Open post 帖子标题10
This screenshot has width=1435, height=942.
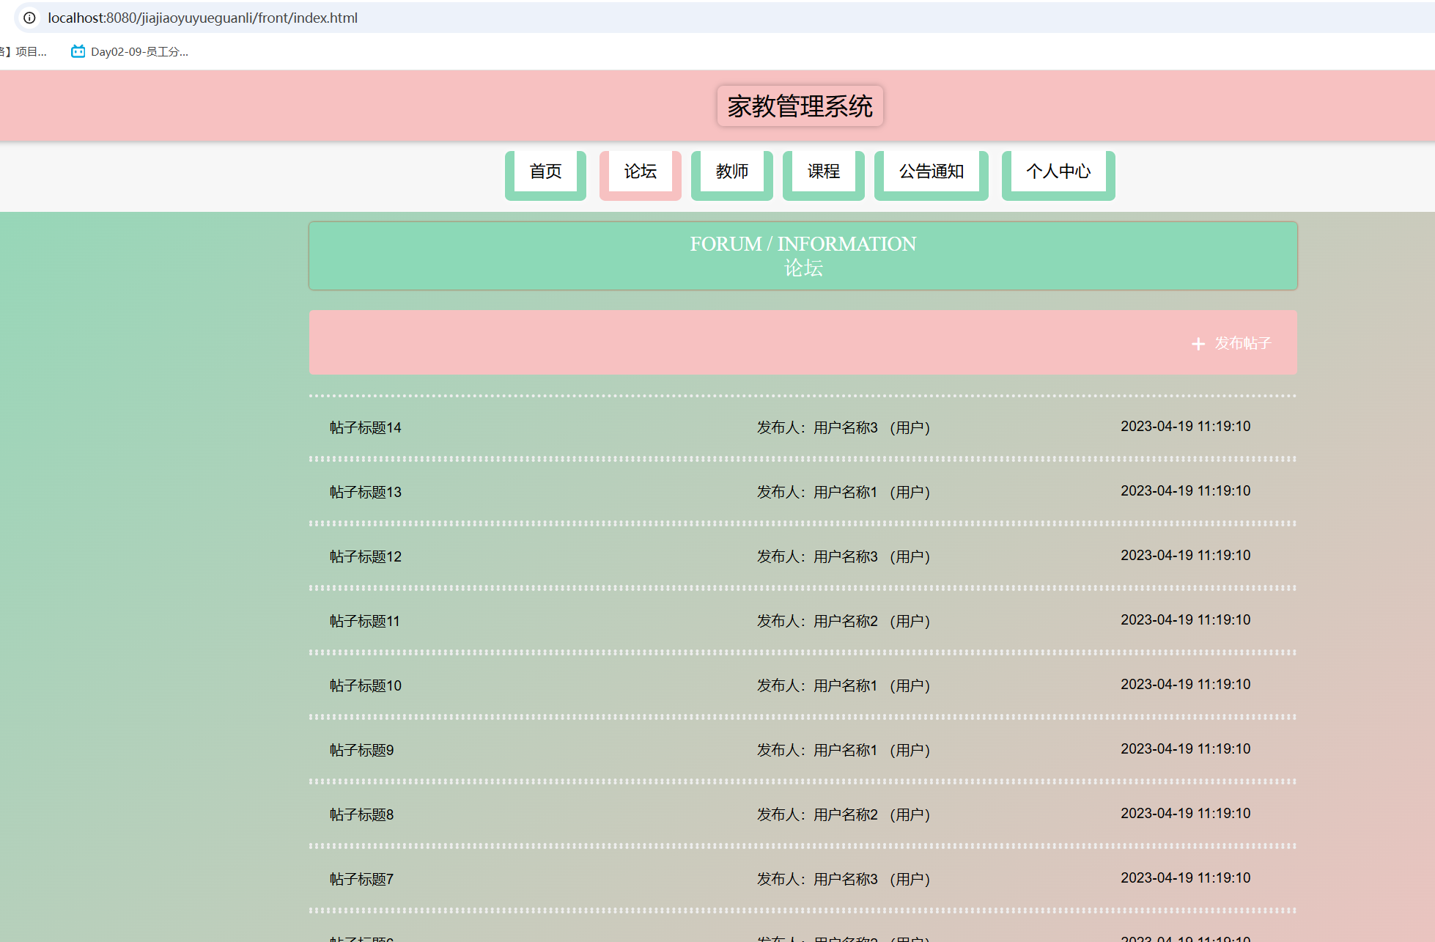366,685
